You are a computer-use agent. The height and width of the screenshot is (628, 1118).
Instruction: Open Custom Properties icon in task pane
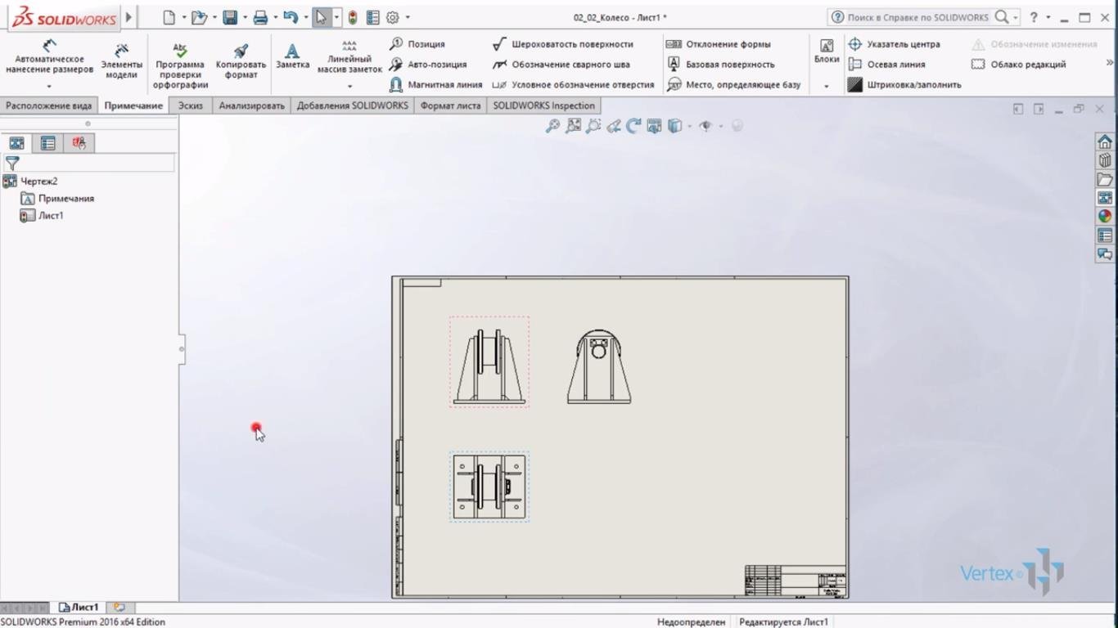click(1105, 235)
